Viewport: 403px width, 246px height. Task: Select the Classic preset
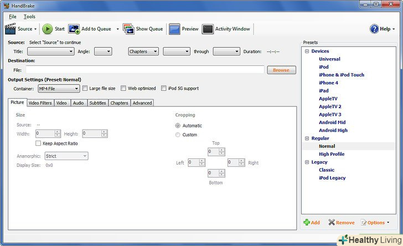click(x=327, y=170)
